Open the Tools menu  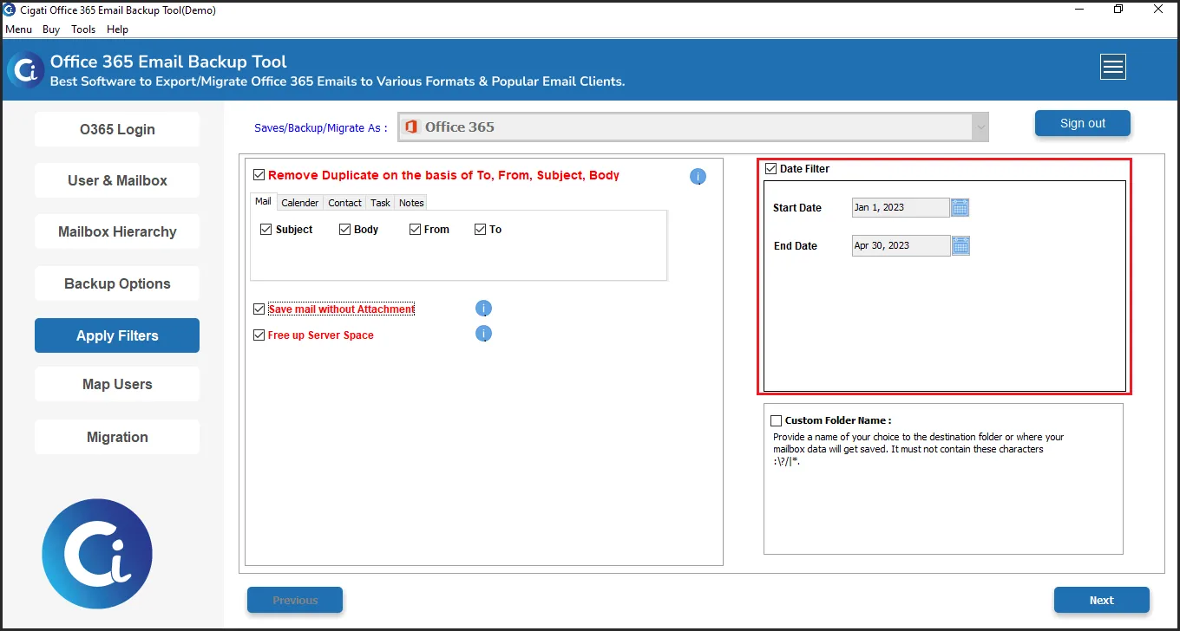coord(83,29)
